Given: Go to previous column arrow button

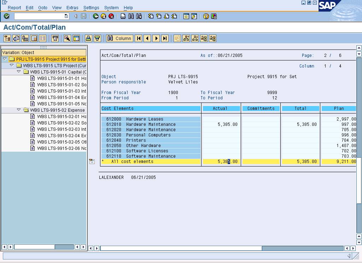Looking at the screenshot, I should pyautogui.click(x=147, y=38).
